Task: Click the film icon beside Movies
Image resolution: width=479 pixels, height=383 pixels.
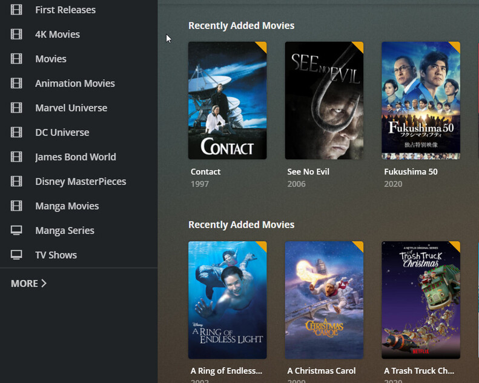Action: click(16, 59)
